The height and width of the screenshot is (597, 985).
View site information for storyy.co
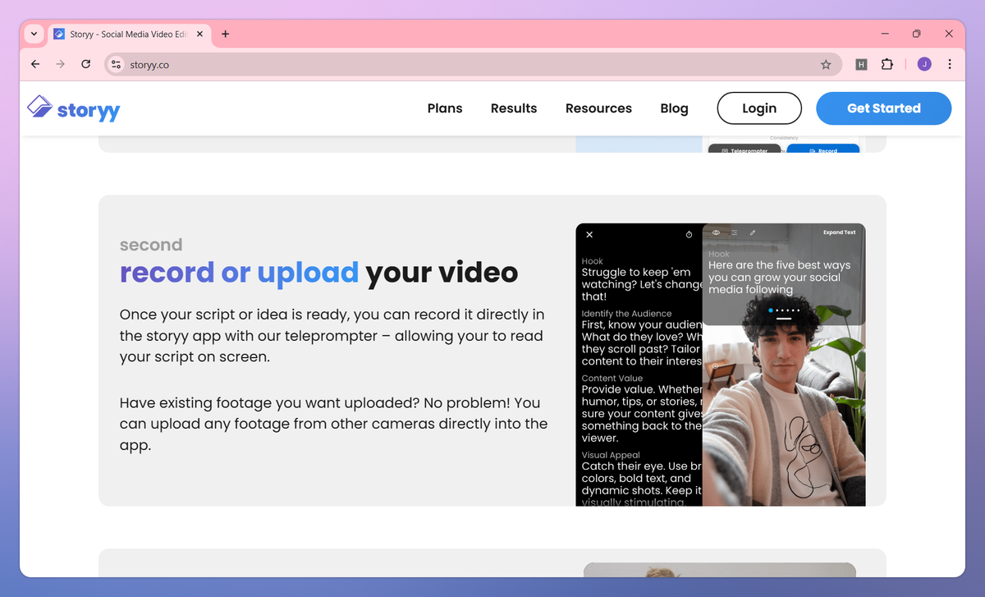coord(116,64)
